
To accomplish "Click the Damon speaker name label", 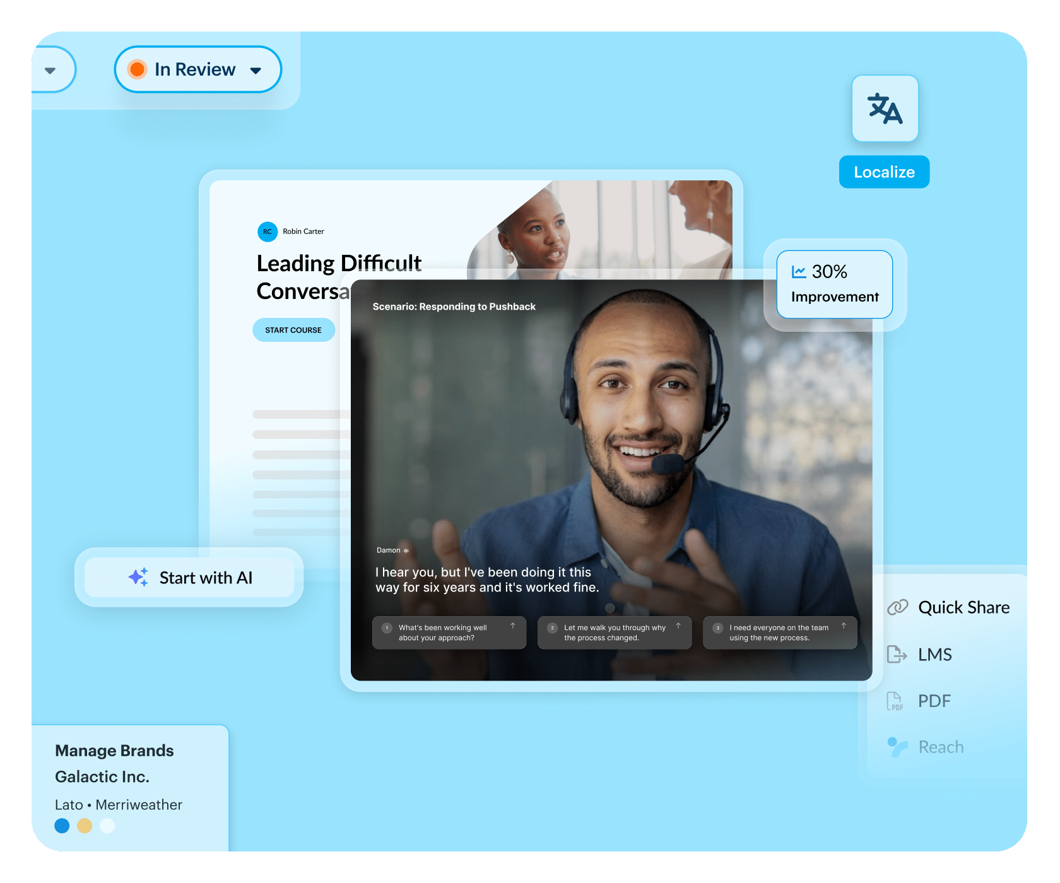I will click(x=389, y=551).
